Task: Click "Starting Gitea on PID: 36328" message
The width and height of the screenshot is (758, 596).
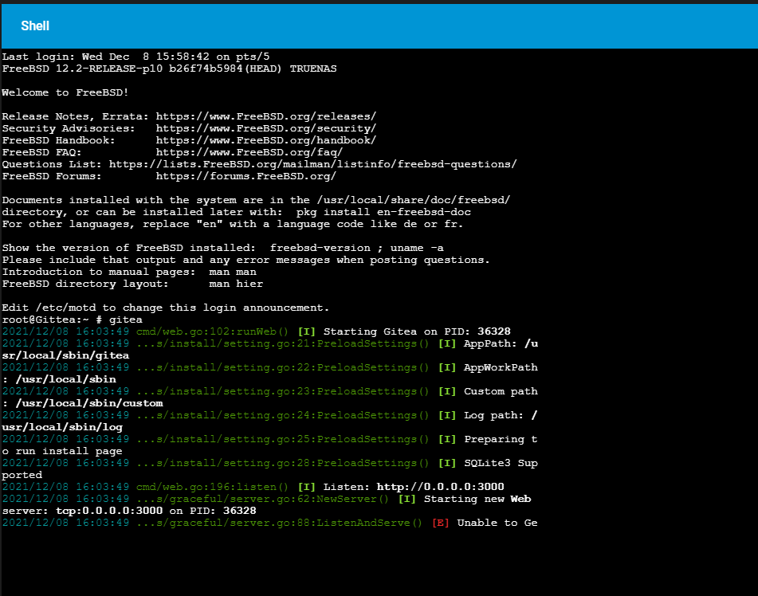Action: click(417, 331)
